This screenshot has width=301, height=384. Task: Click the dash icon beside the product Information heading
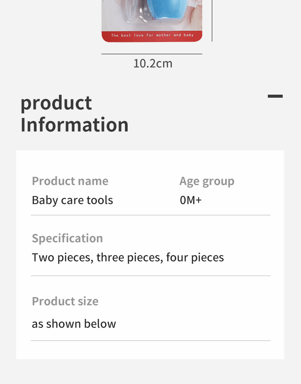click(x=275, y=96)
